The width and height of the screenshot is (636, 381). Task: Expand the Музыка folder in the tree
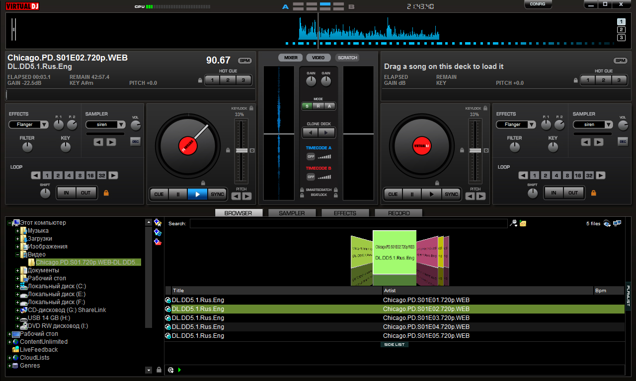[x=18, y=231]
